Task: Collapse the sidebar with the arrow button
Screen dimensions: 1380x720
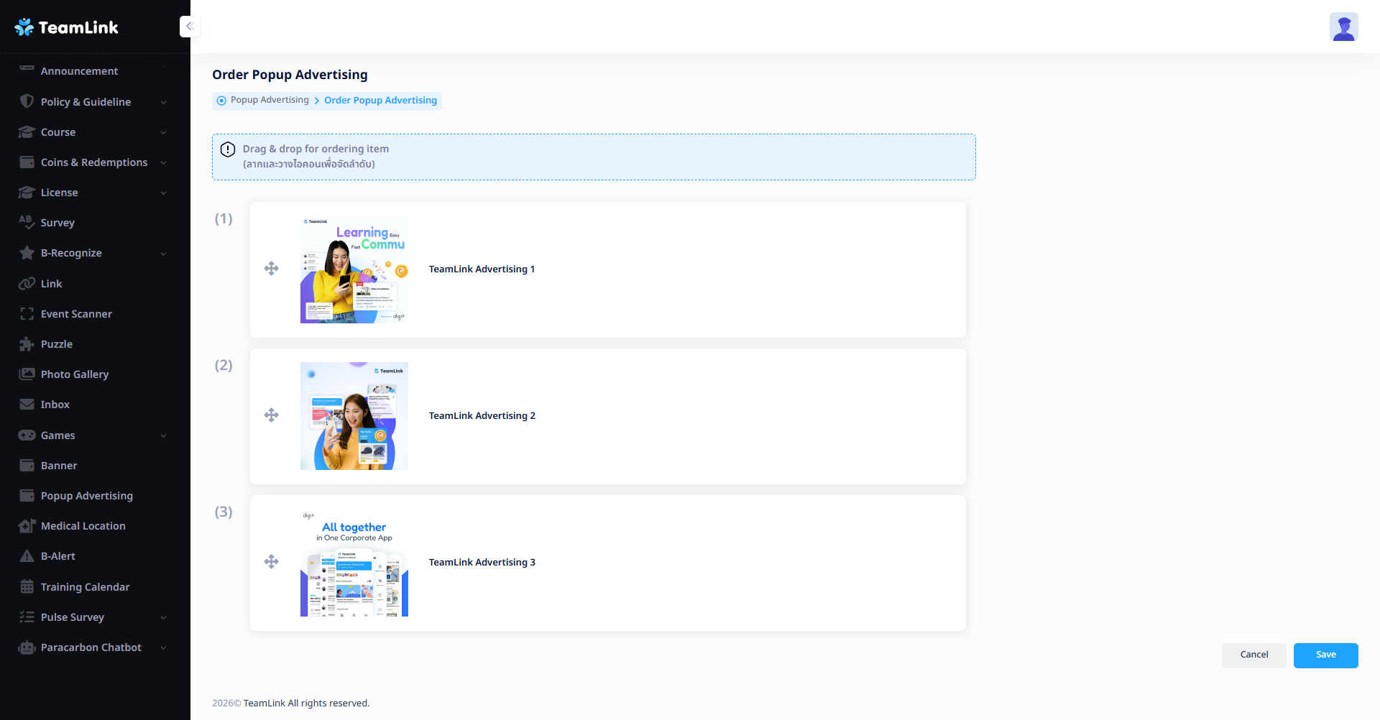Action: pyautogui.click(x=190, y=27)
